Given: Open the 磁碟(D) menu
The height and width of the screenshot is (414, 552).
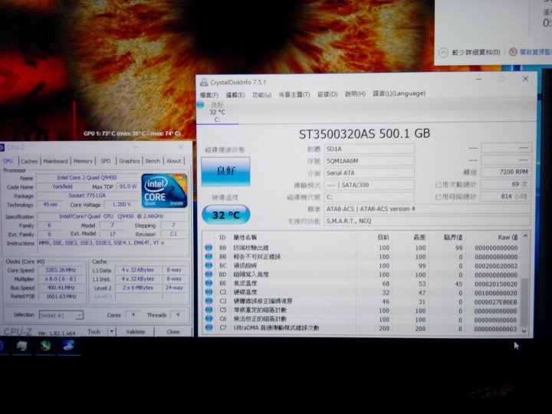Looking at the screenshot, I should [x=327, y=94].
